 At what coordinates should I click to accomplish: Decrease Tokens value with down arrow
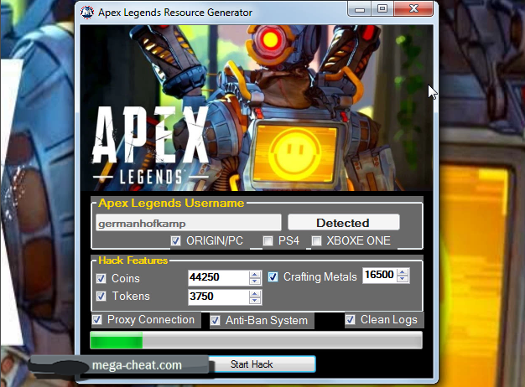(x=255, y=300)
